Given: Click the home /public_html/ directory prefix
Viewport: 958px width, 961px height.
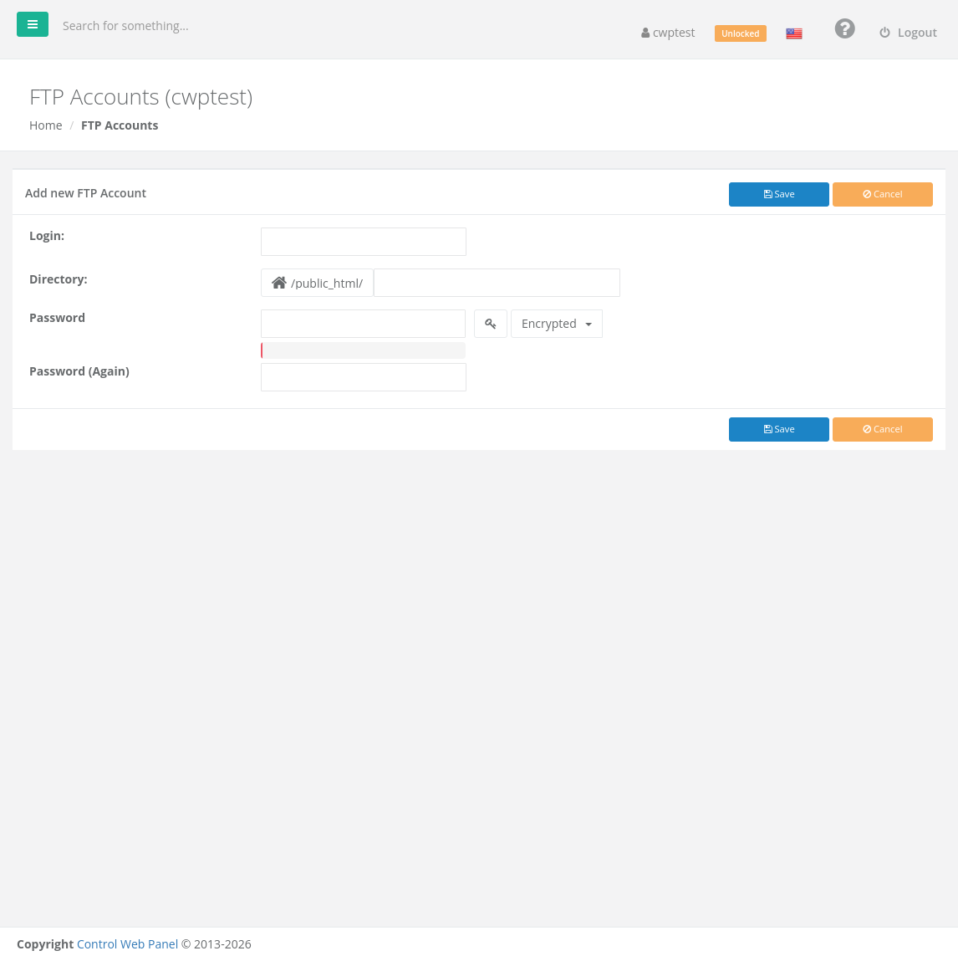Looking at the screenshot, I should point(317,283).
